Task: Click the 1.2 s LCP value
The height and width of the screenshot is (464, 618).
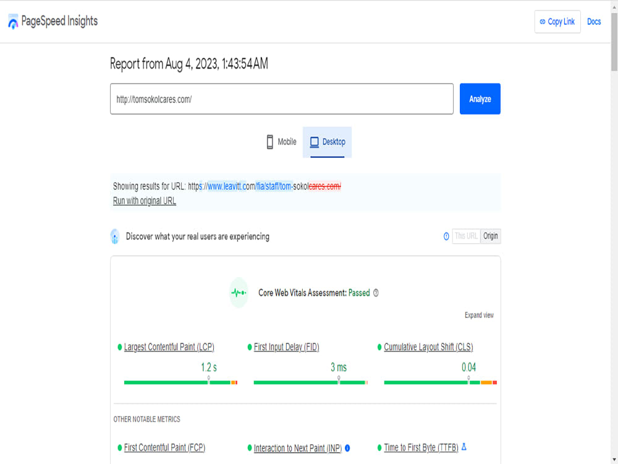Action: [x=209, y=367]
